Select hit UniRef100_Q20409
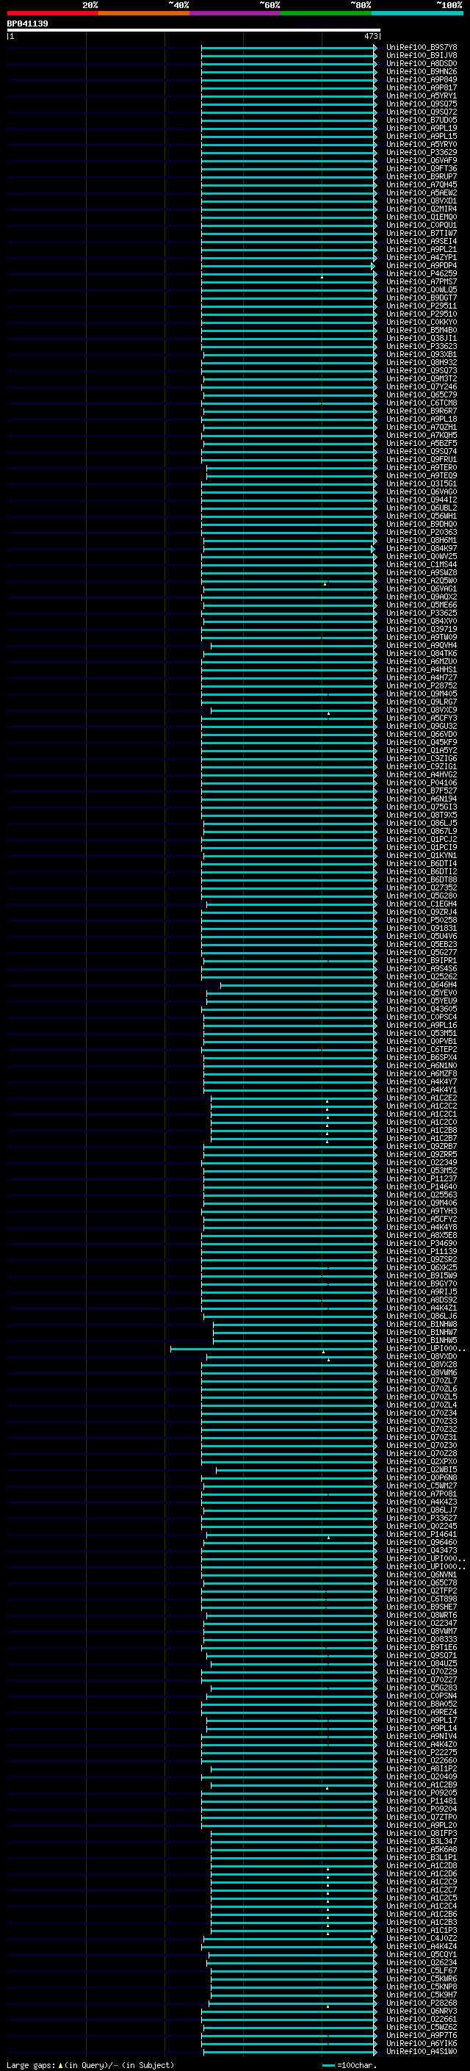The height and width of the screenshot is (2071, 470). (421, 1776)
